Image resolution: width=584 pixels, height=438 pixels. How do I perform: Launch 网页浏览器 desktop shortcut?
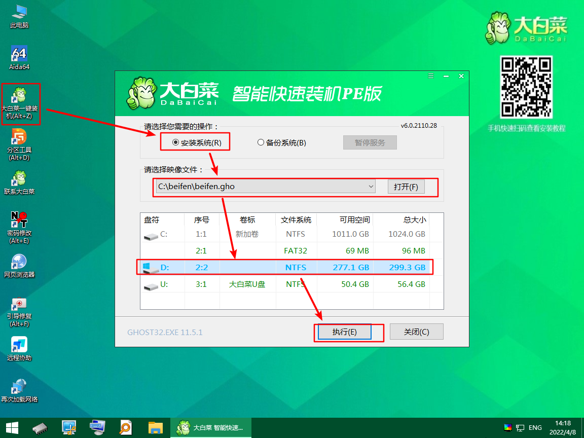tap(19, 266)
